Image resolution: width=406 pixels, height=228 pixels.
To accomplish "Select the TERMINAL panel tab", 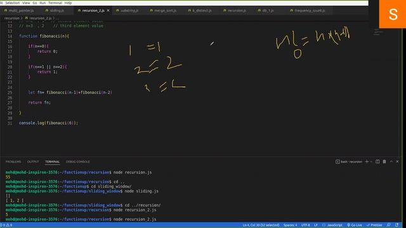I will pos(52,161).
